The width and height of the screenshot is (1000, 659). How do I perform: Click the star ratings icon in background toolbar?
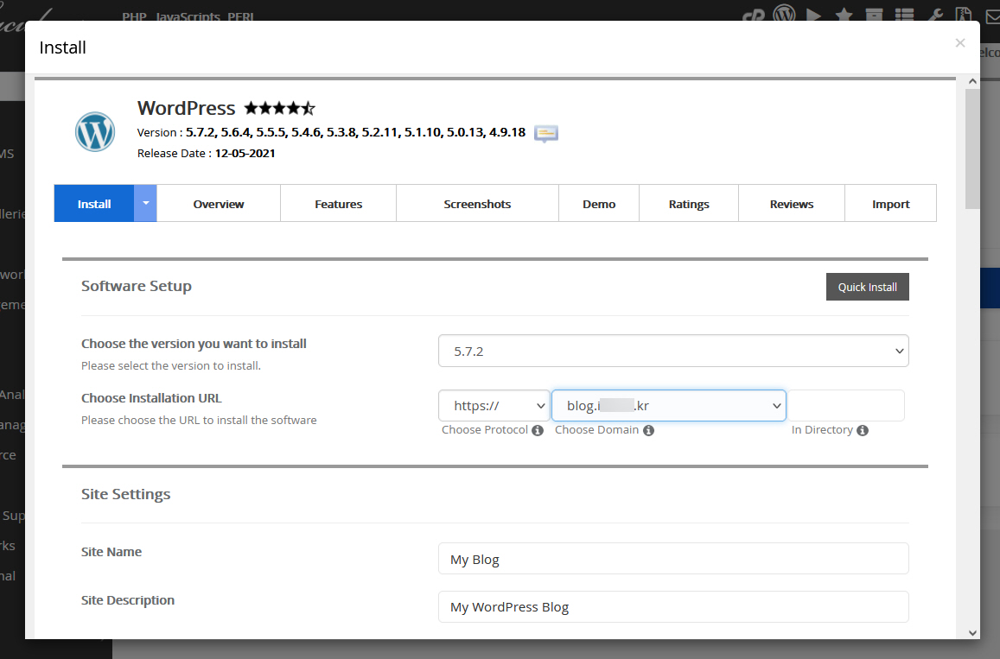[x=844, y=15]
